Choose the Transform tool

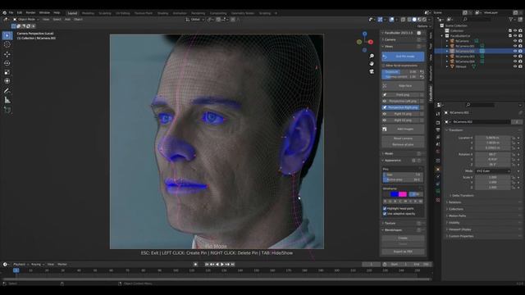(x=7, y=81)
